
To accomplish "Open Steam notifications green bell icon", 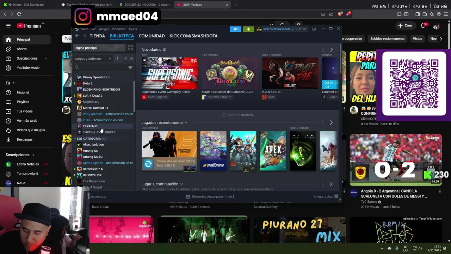I will [248, 29].
